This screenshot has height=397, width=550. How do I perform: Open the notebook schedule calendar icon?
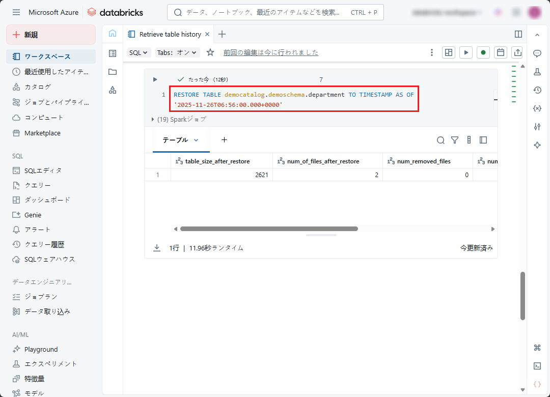(x=501, y=52)
